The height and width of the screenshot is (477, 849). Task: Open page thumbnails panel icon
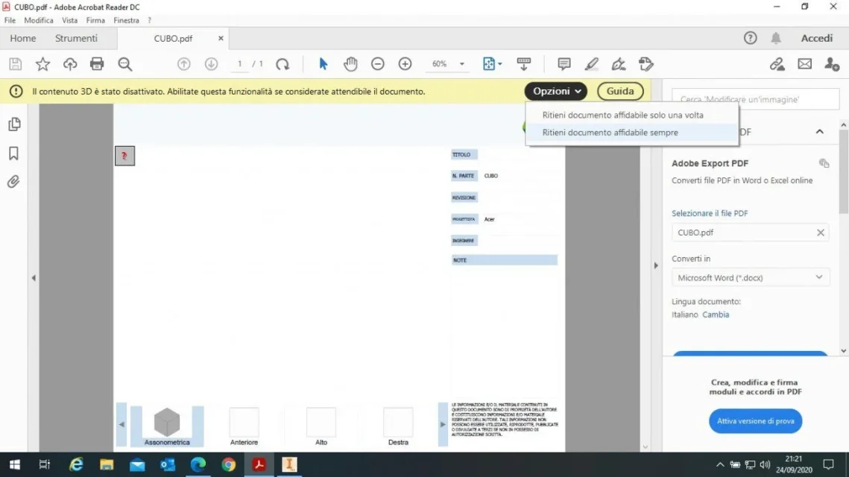(x=14, y=124)
